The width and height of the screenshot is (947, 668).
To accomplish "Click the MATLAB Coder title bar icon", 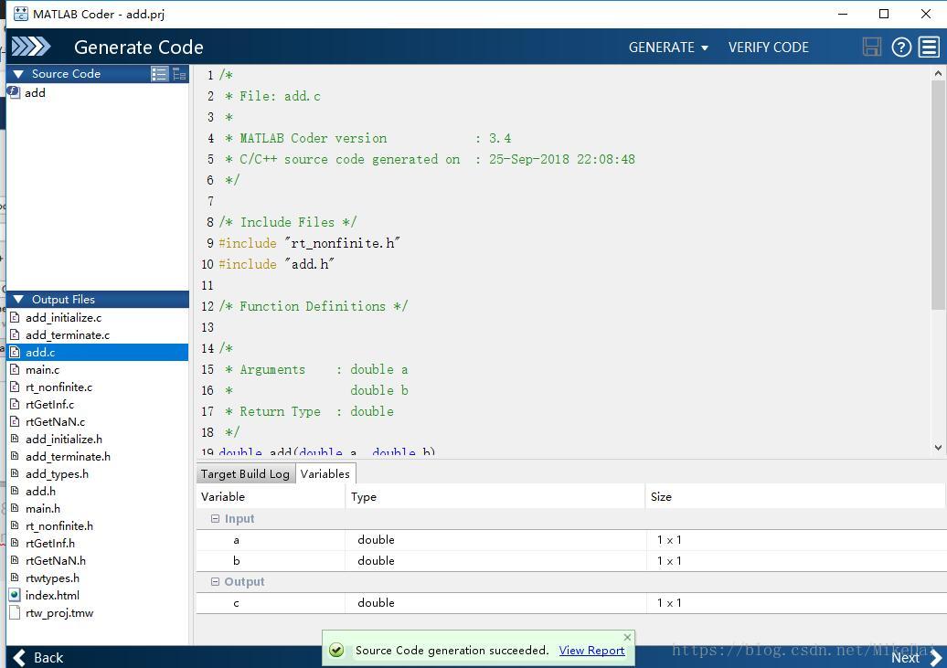I will coord(20,14).
